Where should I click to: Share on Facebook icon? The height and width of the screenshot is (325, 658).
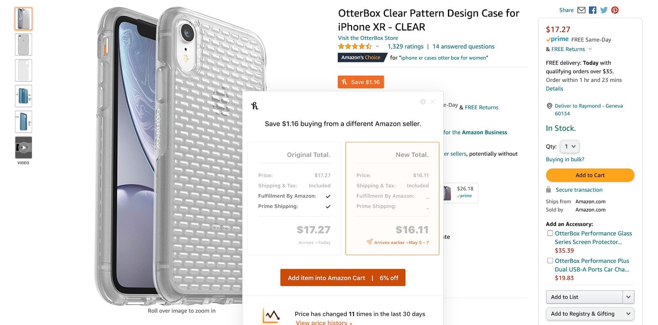[x=592, y=10]
